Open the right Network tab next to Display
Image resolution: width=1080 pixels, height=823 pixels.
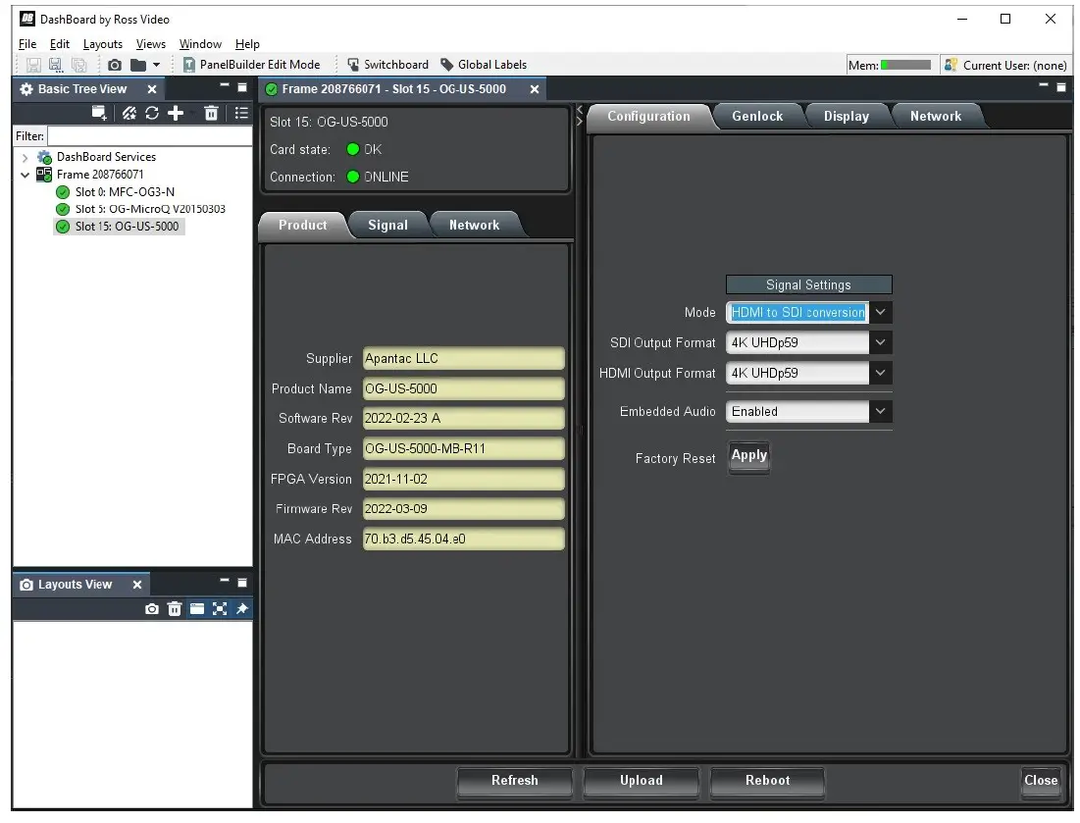pos(936,117)
